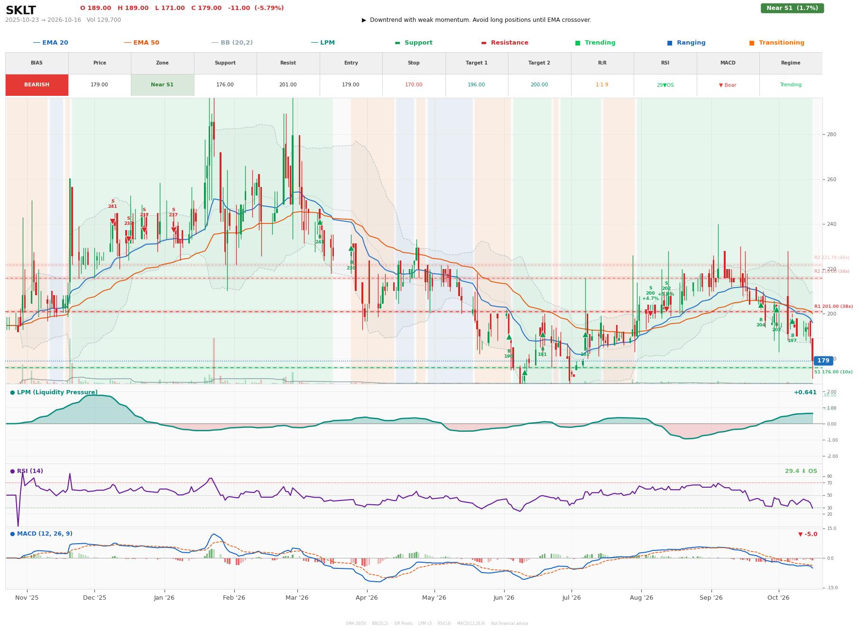Select the green buy marker labeled B 190
Viewport: 858px width, 631px height.
coord(509,337)
